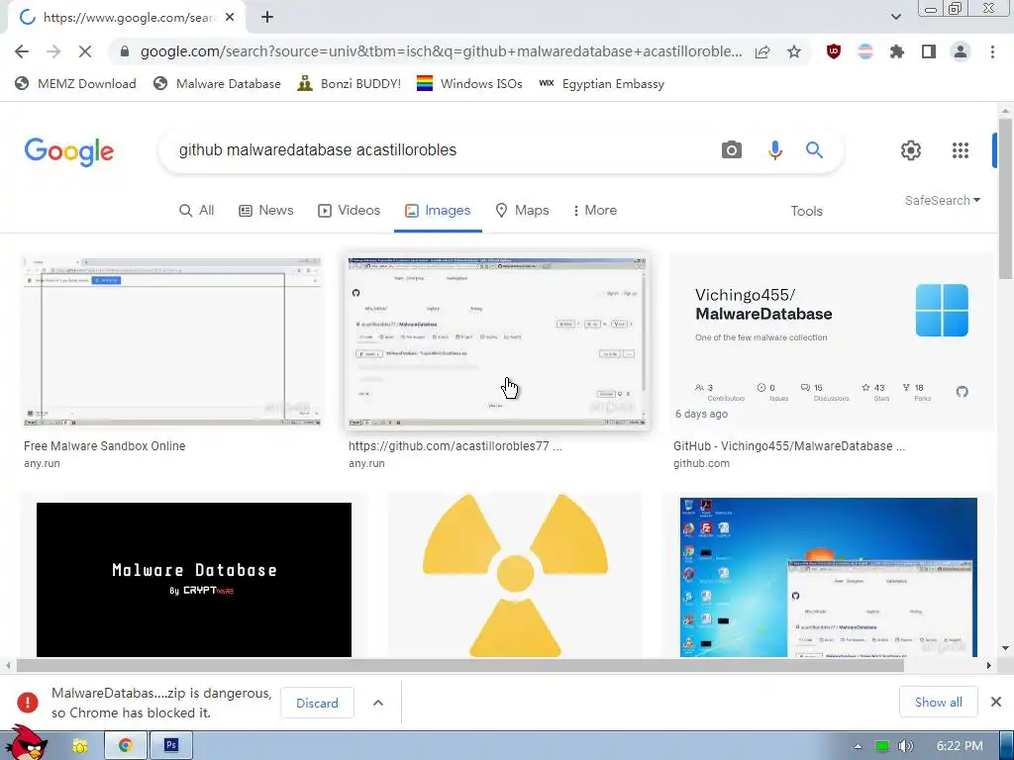Screen dimensions: 1014x760
Task: Close the Google search tab
Action: (230, 18)
